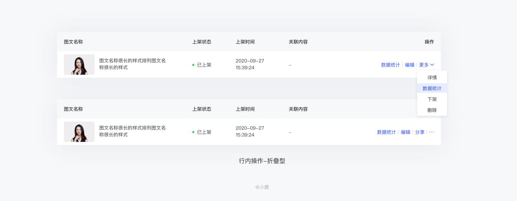This screenshot has height=201, width=517.
Task: Collapse the 更多 dropdown chevron
Action: 432,65
